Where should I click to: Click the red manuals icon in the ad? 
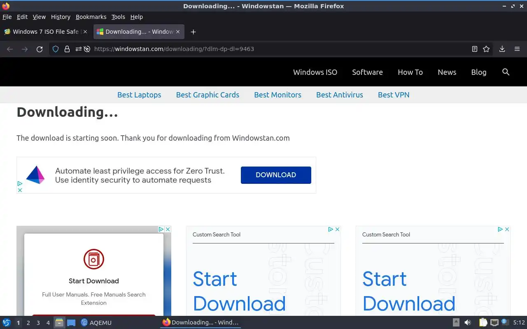(94, 259)
